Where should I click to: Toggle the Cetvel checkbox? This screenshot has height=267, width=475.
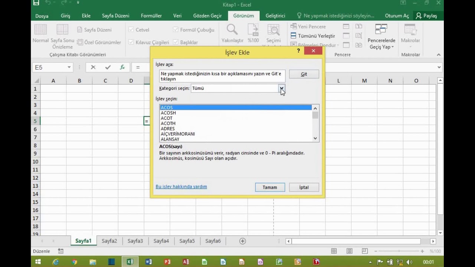click(x=131, y=30)
